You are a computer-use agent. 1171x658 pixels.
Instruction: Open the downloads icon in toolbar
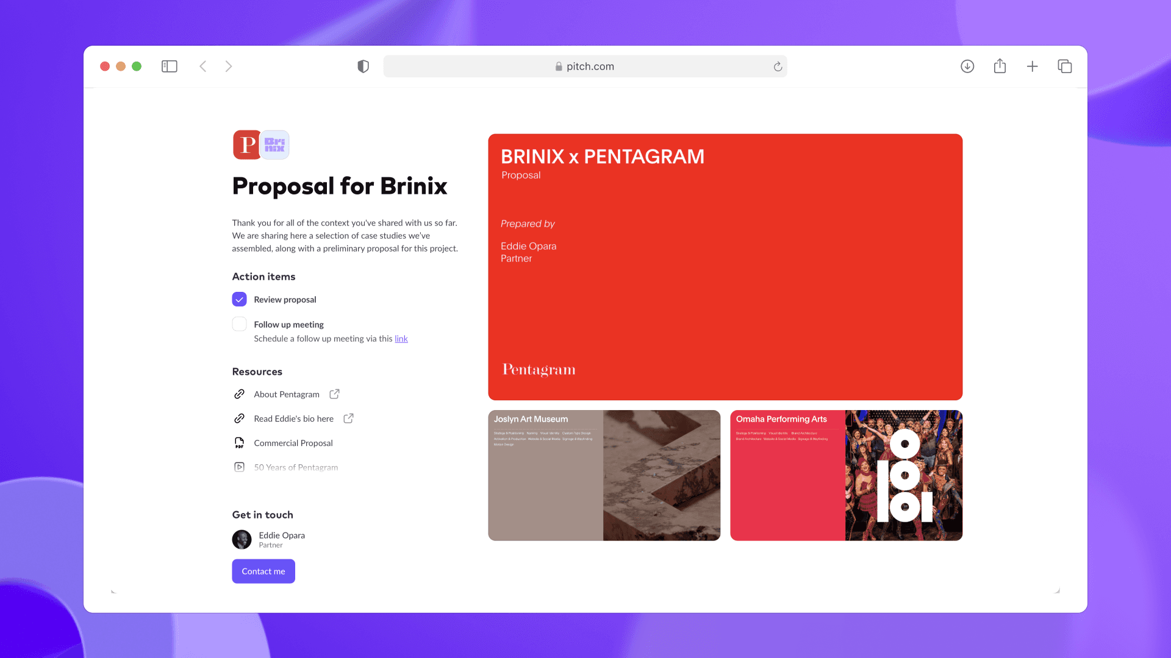click(967, 66)
